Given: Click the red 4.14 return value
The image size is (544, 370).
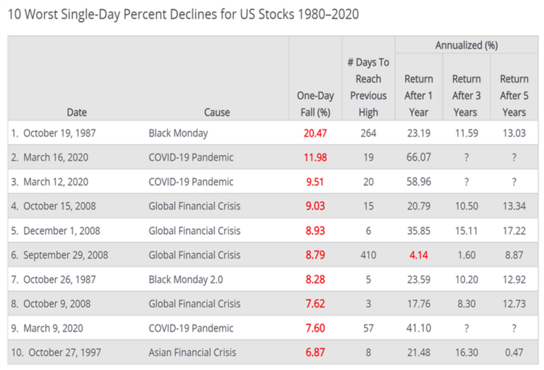Looking at the screenshot, I should coord(418,255).
